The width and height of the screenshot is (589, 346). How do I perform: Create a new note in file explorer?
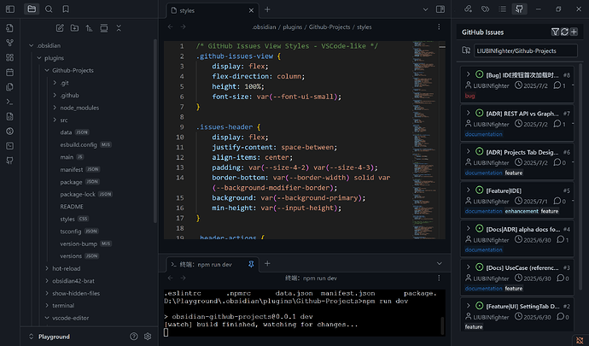pyautogui.click(x=60, y=28)
